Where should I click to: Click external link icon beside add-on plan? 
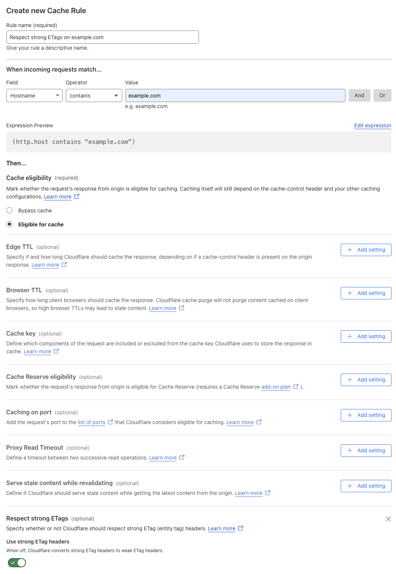(296, 387)
